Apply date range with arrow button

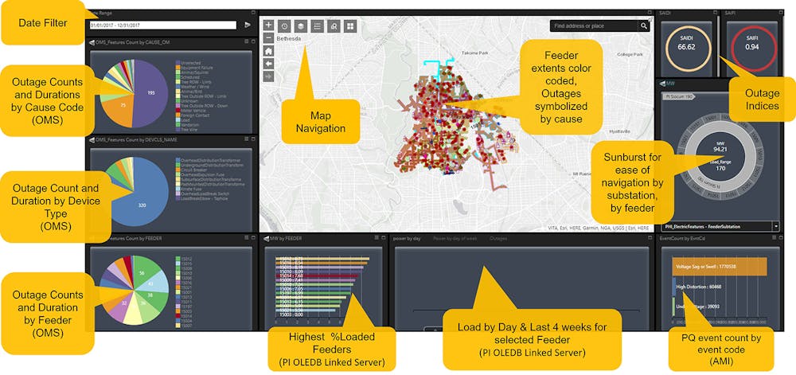tap(248, 25)
